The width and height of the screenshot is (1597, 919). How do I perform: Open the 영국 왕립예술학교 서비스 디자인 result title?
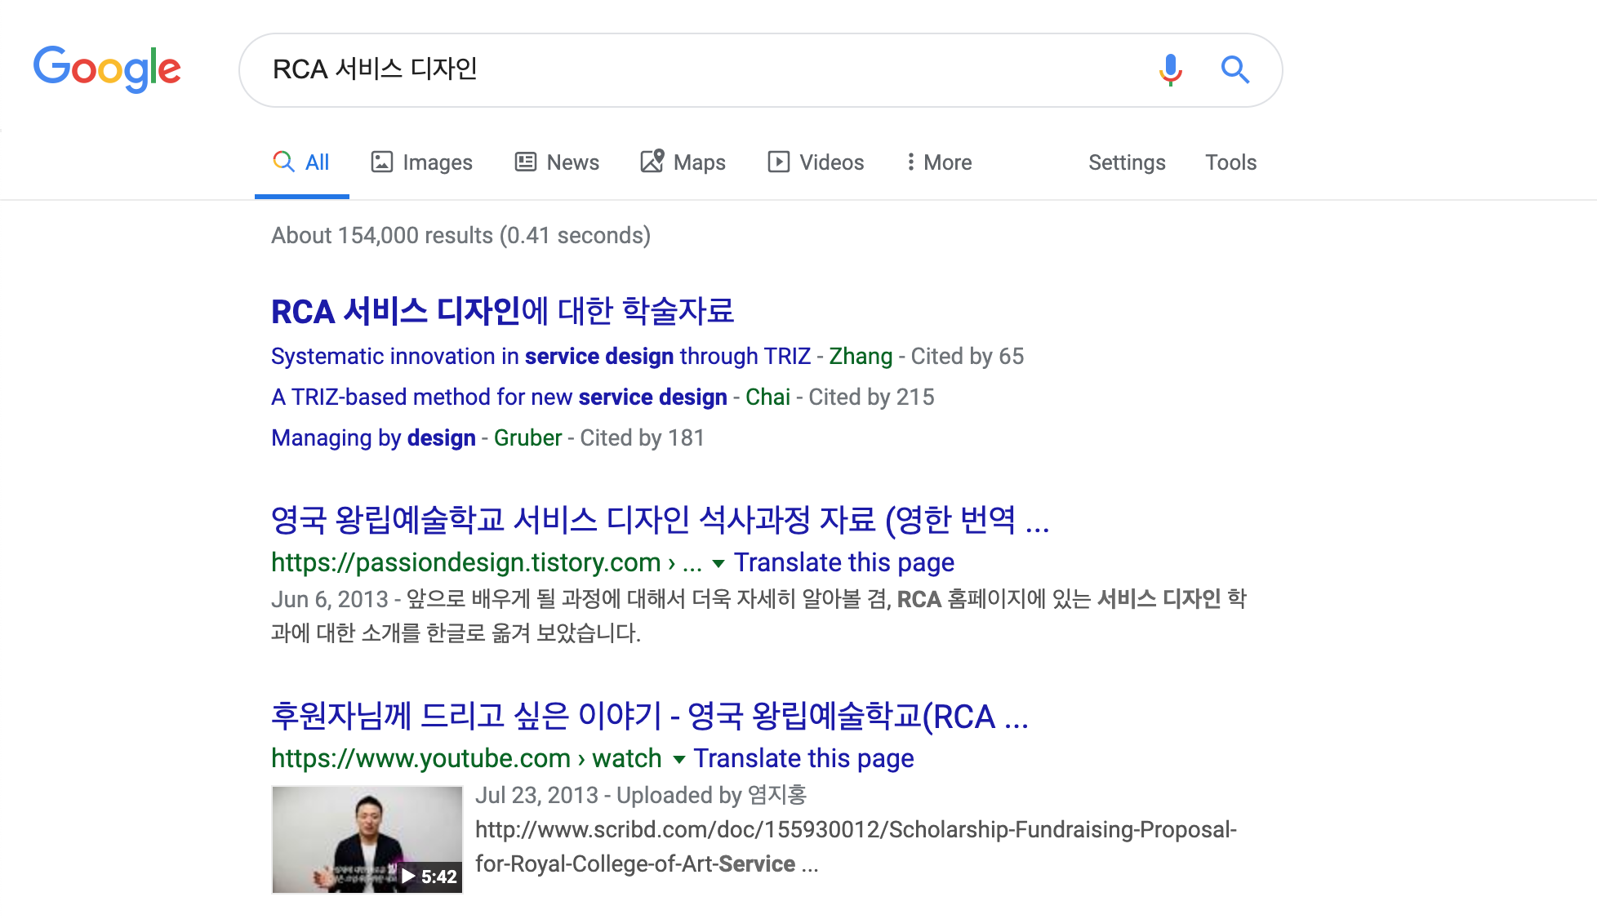tap(660, 520)
